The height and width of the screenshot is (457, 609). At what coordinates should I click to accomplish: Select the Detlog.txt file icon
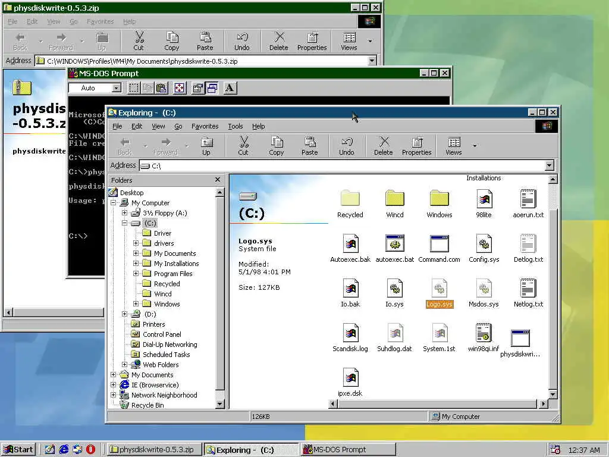coord(528,243)
